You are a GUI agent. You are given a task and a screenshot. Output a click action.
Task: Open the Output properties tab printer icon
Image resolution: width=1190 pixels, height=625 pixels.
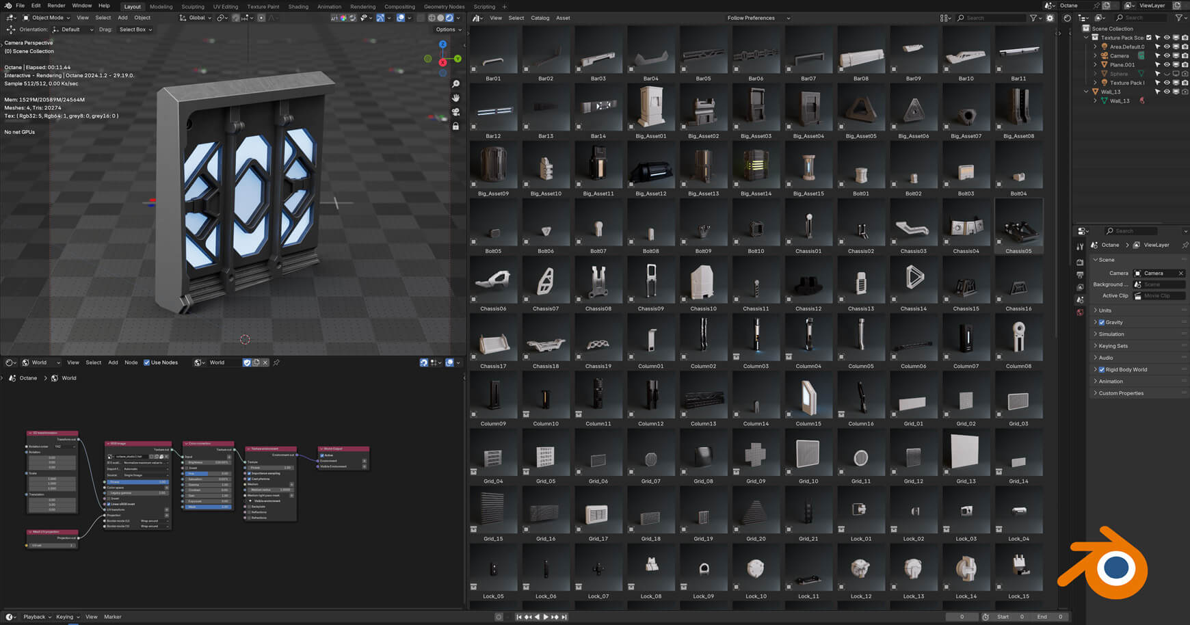click(x=1080, y=275)
